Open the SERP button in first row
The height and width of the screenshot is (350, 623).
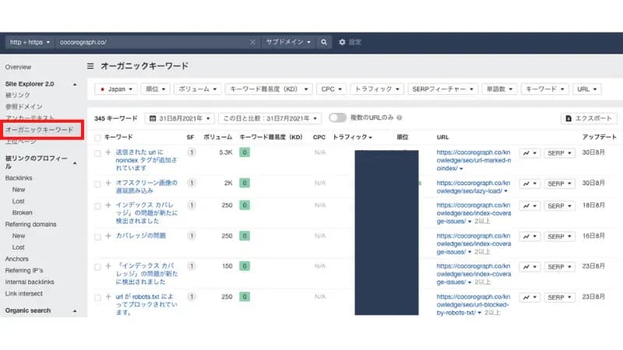[558, 153]
